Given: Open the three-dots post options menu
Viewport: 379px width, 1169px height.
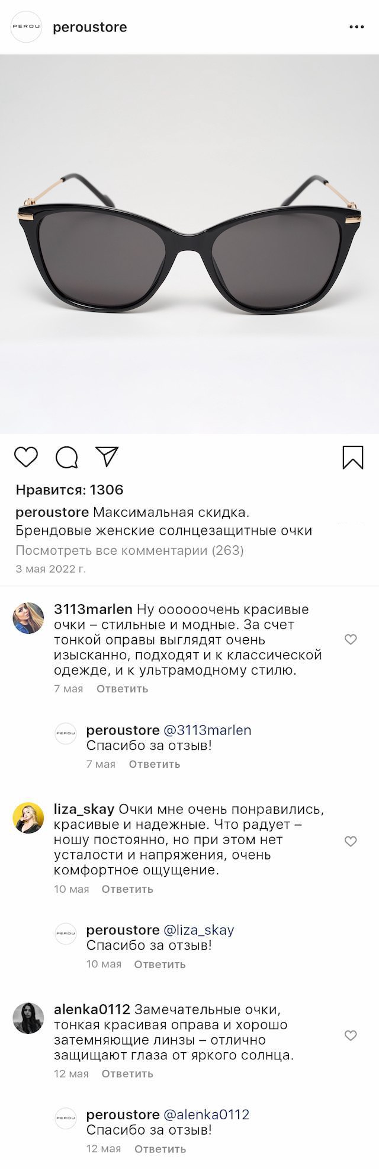Looking at the screenshot, I should pyautogui.click(x=356, y=27).
